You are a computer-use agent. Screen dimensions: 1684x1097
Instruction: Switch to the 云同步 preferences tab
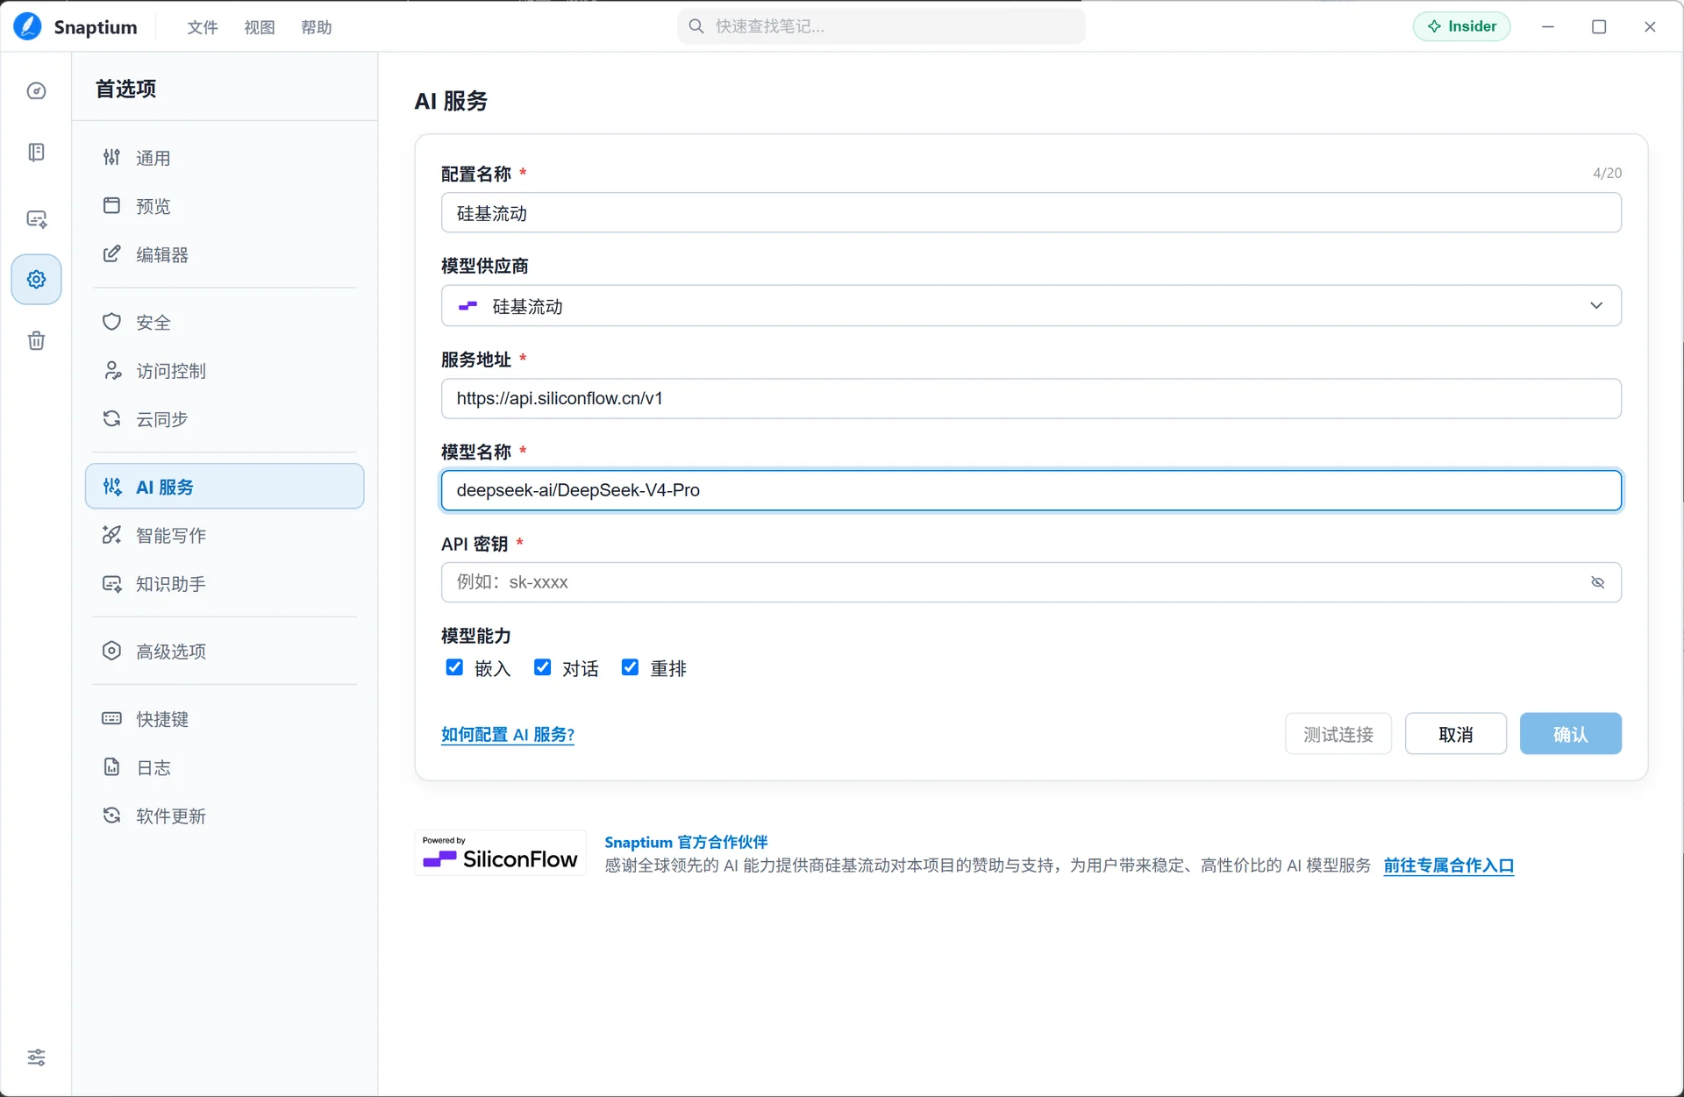225,419
